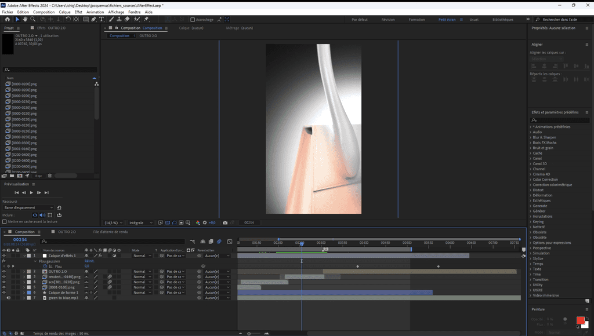Pick the Pen tool in the toolbar
The width and height of the screenshot is (594, 336).
[94, 19]
